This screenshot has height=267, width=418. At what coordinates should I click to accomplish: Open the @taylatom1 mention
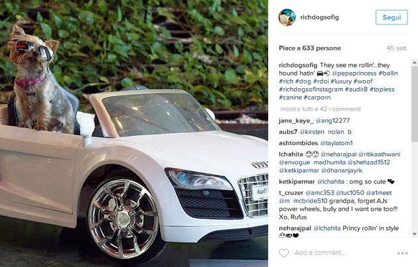[336, 143]
